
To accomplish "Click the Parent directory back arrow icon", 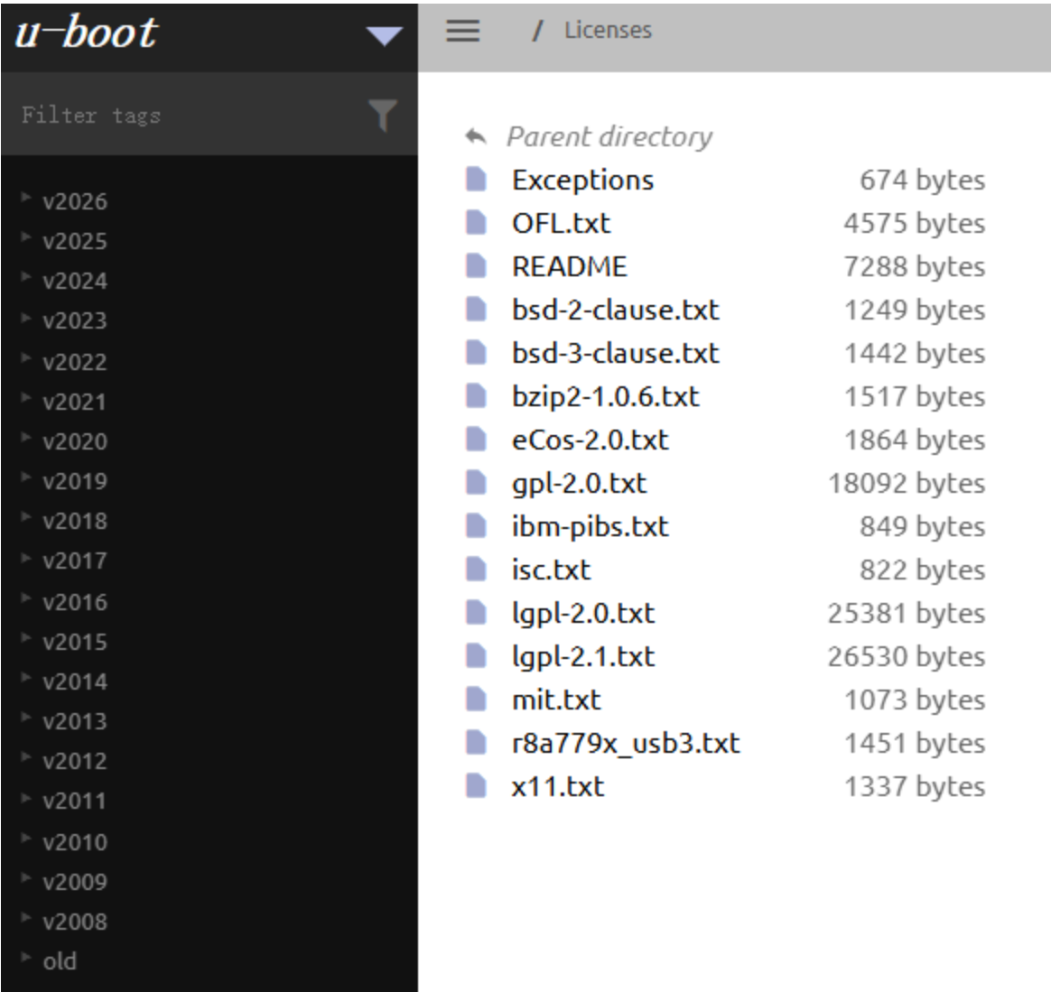I will click(475, 136).
